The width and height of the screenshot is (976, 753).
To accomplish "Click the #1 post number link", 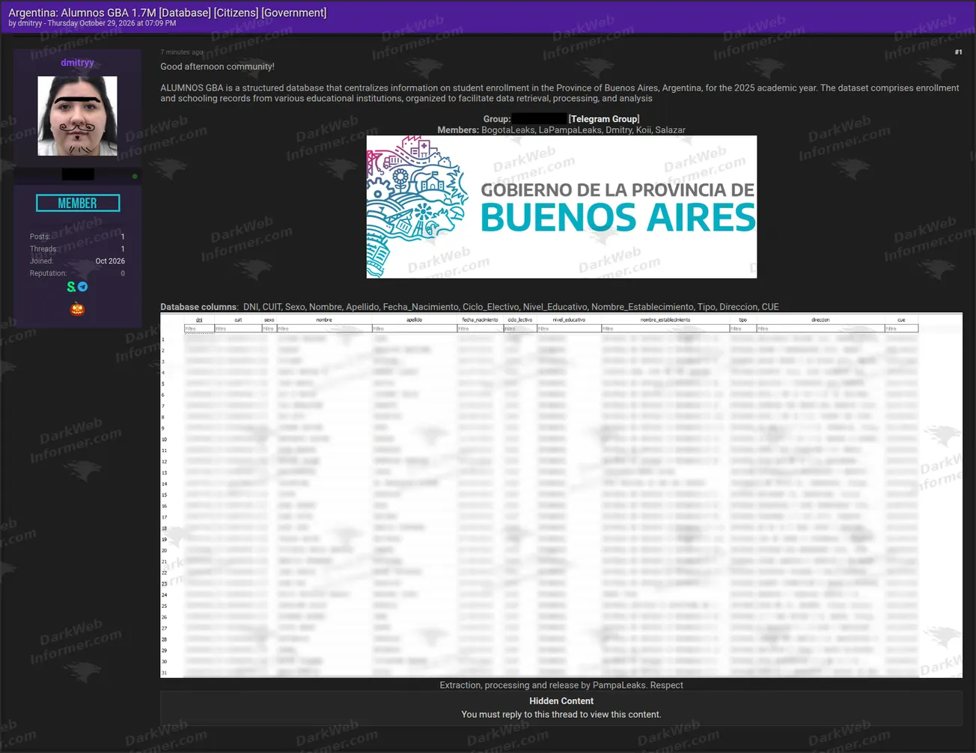I will [958, 52].
